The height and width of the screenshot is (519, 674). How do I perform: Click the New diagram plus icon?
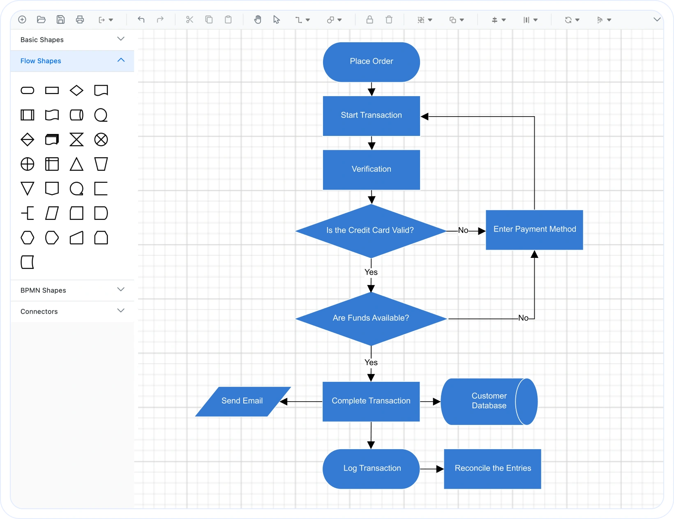22,19
